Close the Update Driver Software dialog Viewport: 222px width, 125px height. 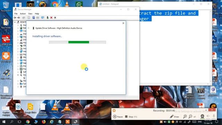pos(123,23)
